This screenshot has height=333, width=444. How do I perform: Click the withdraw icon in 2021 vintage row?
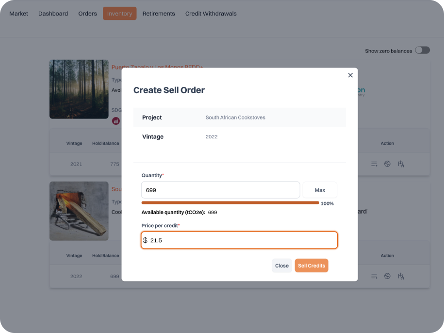[401, 164]
